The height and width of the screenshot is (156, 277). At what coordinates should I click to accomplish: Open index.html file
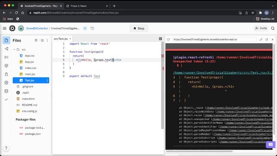pyautogui.click(x=28, y=99)
